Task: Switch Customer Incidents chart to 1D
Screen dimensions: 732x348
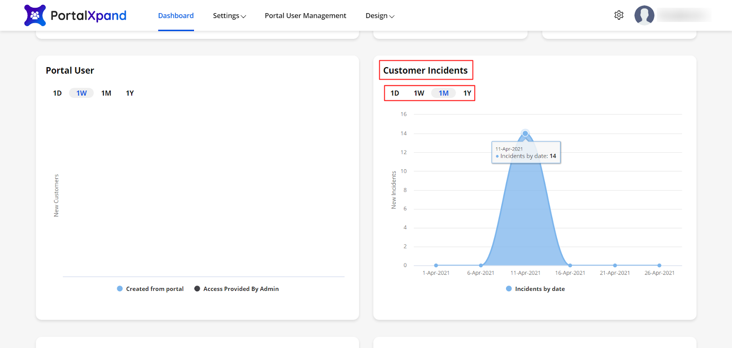Action: click(395, 93)
